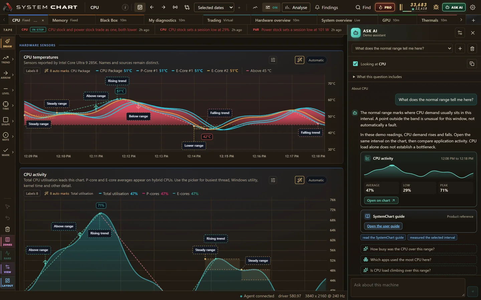Open the Ask AI question dropdown

pos(403,48)
